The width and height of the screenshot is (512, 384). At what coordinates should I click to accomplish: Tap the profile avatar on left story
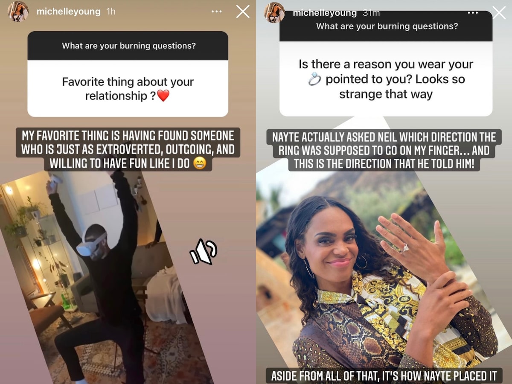18,12
